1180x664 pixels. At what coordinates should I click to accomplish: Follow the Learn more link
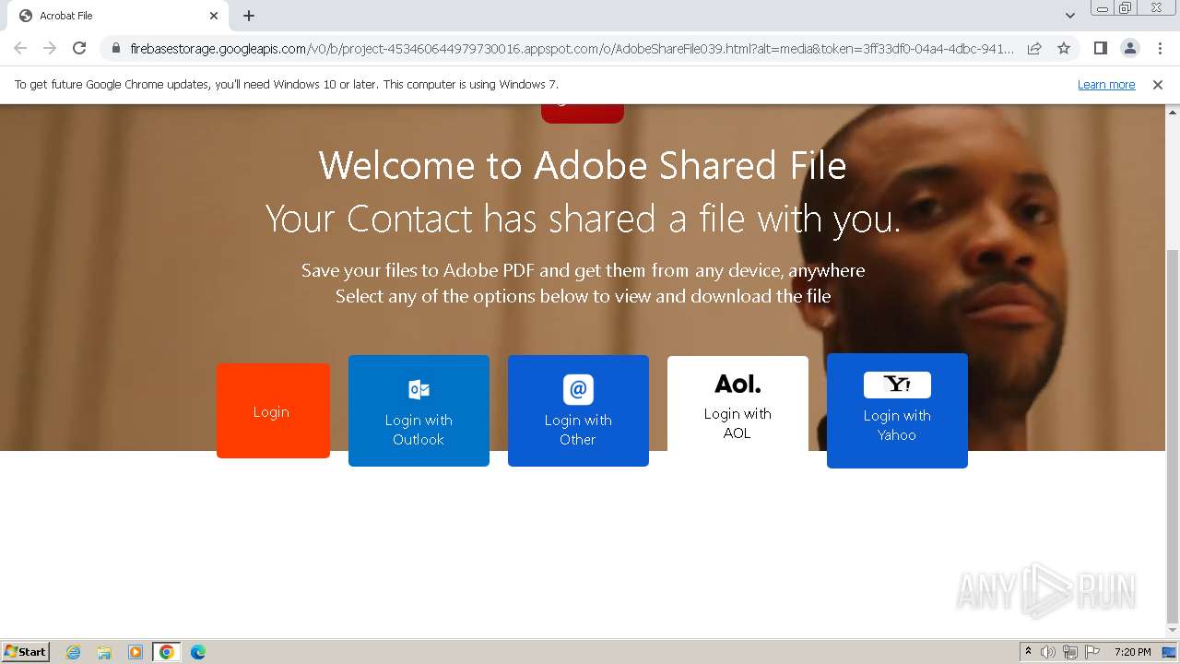point(1106,84)
